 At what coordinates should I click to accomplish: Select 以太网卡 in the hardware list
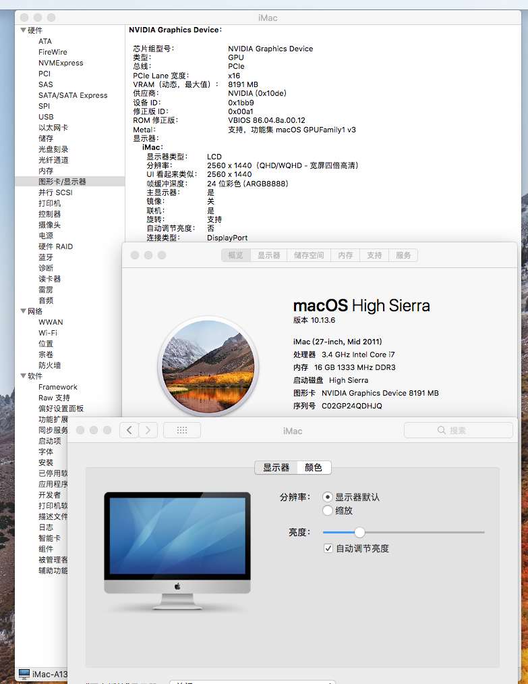point(53,128)
